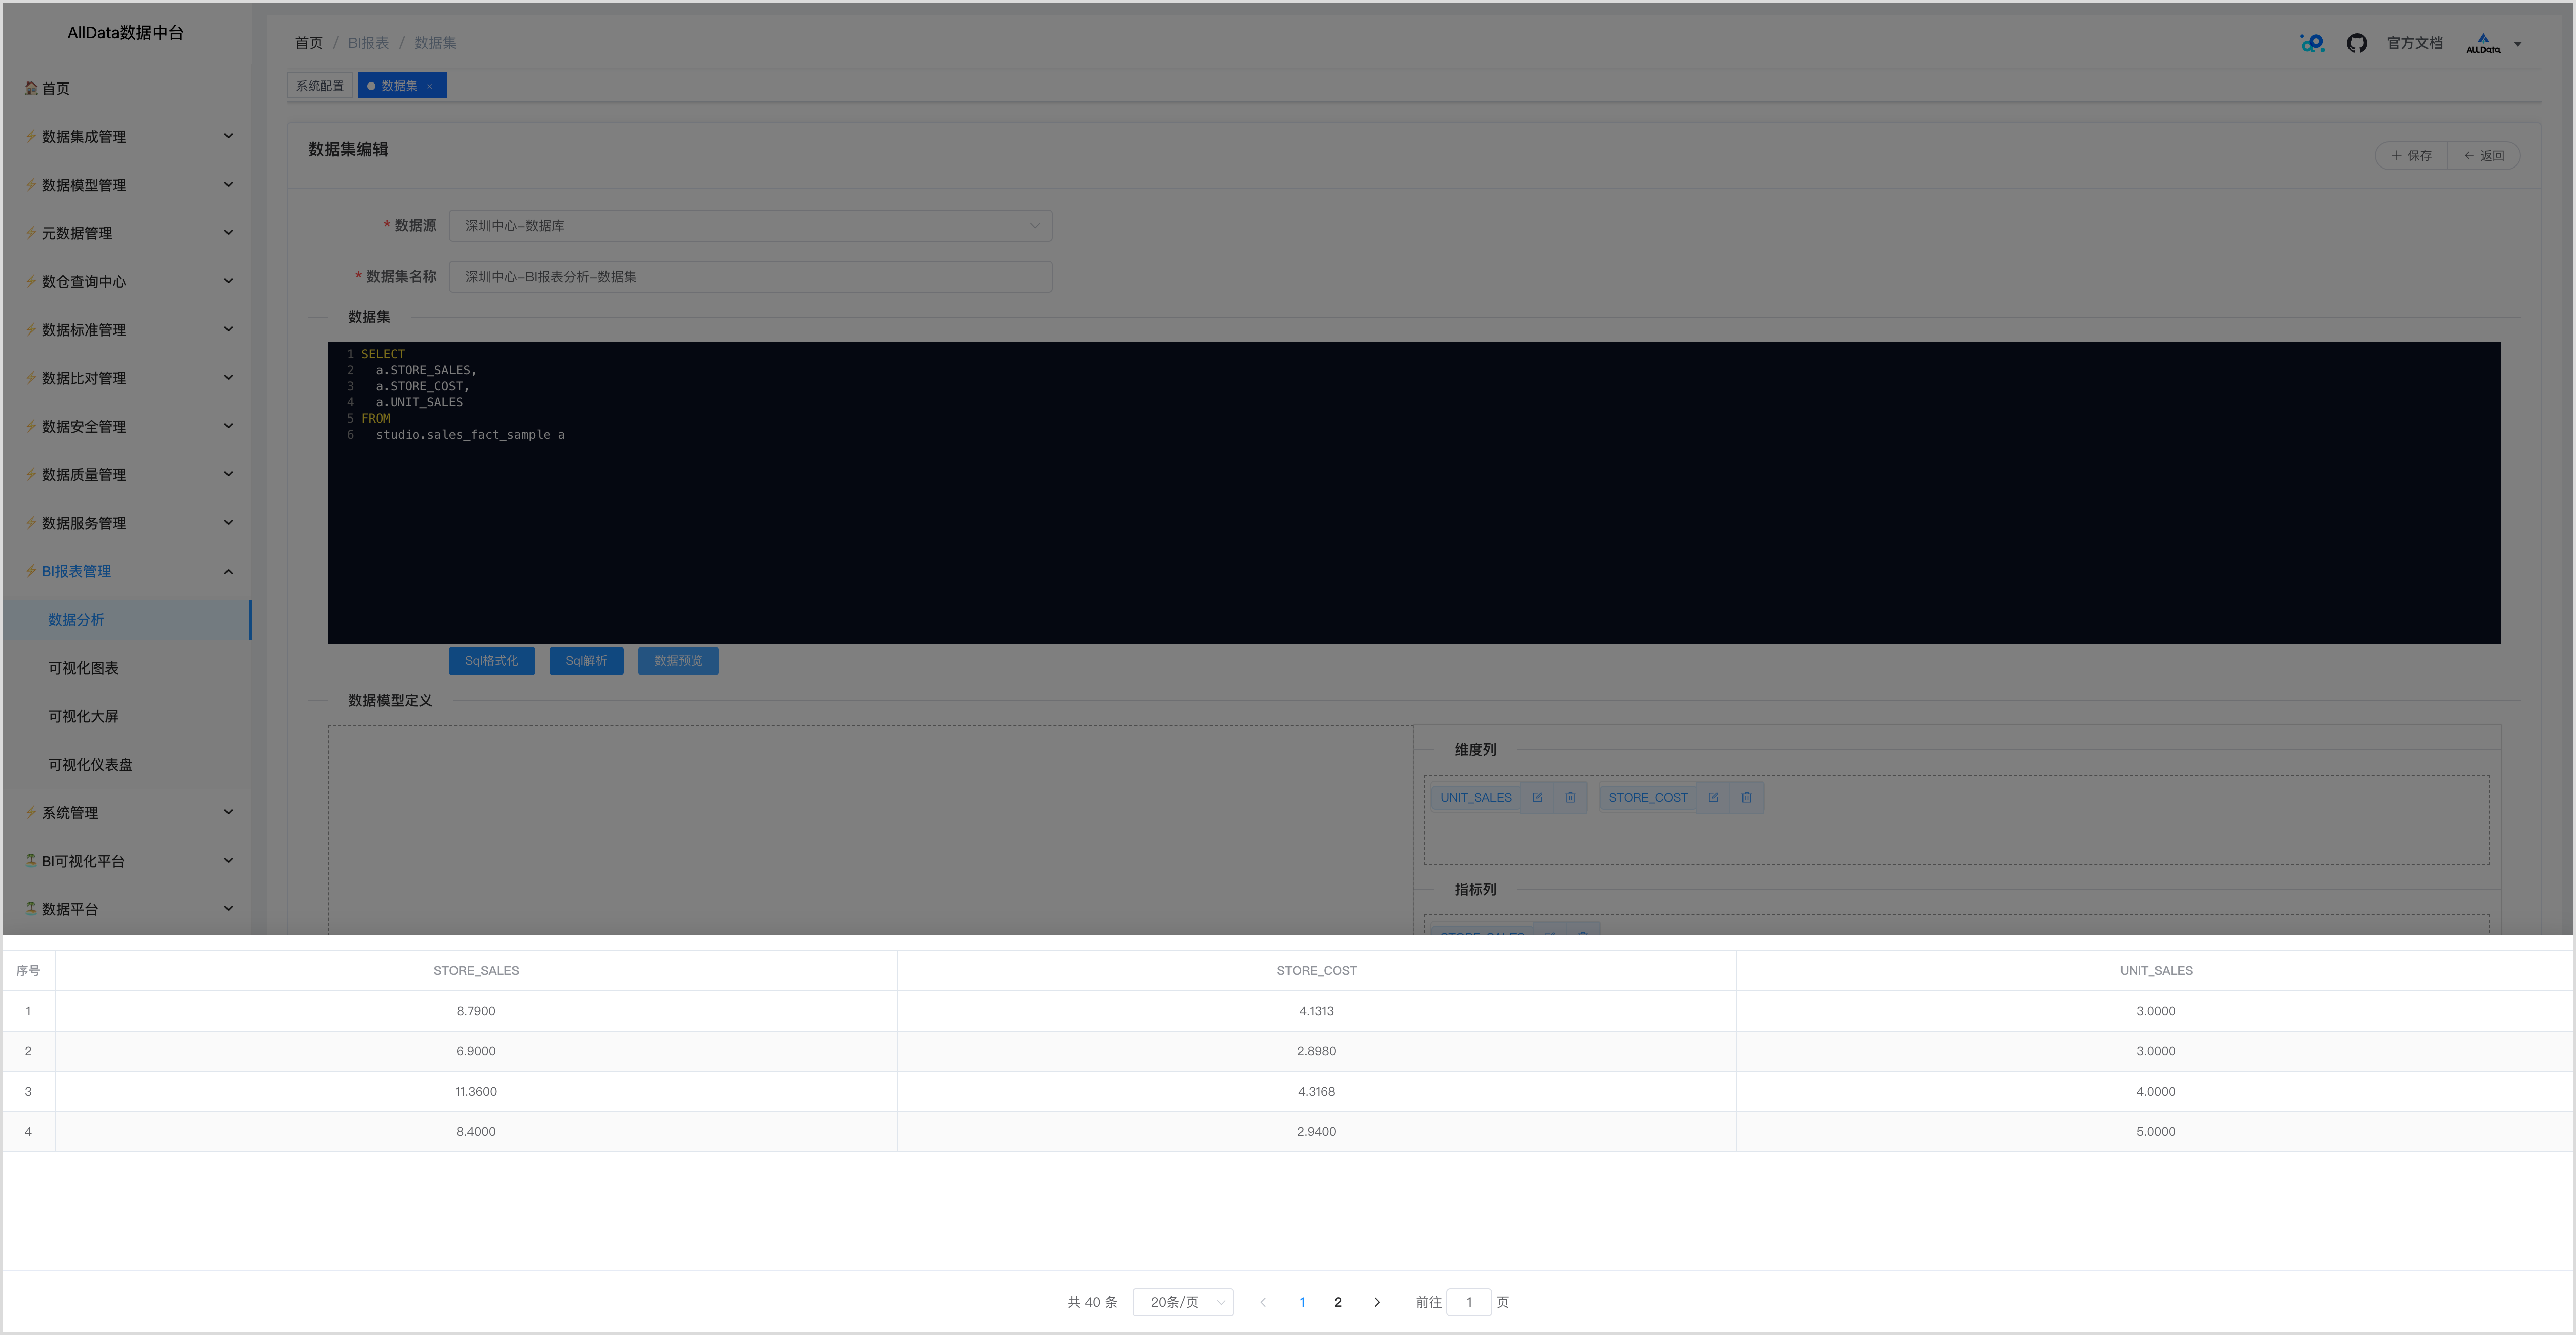Expand 数据集成管理 menu
2576x1335 pixels.
point(126,136)
